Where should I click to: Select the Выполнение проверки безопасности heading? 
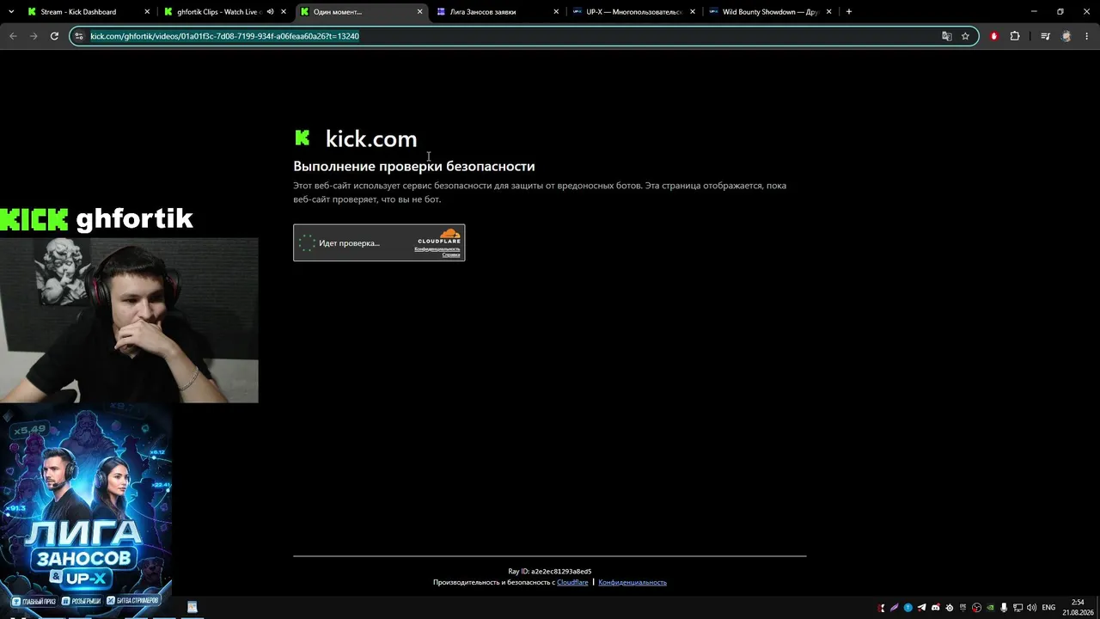coord(414,166)
